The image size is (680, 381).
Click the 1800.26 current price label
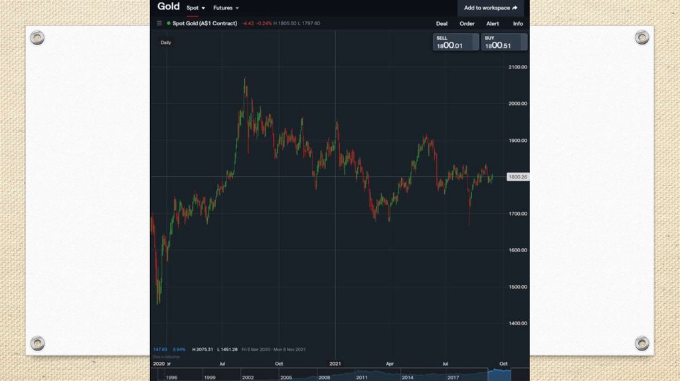517,177
